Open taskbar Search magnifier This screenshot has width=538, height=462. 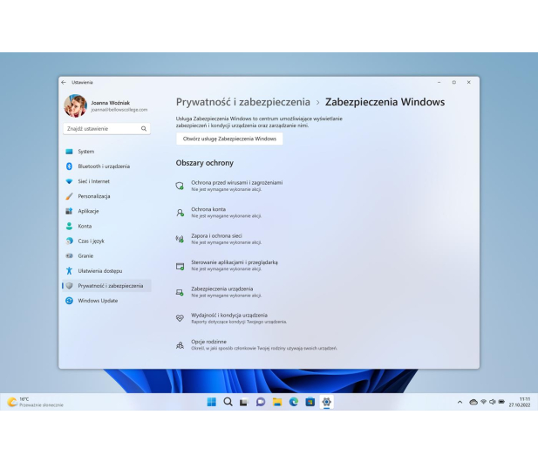coord(228,402)
